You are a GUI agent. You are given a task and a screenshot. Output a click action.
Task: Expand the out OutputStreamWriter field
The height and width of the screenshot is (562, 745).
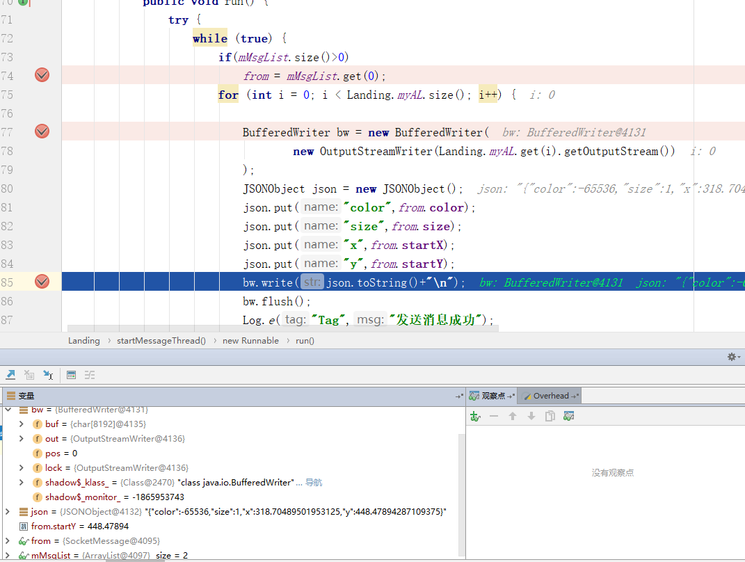(22, 438)
